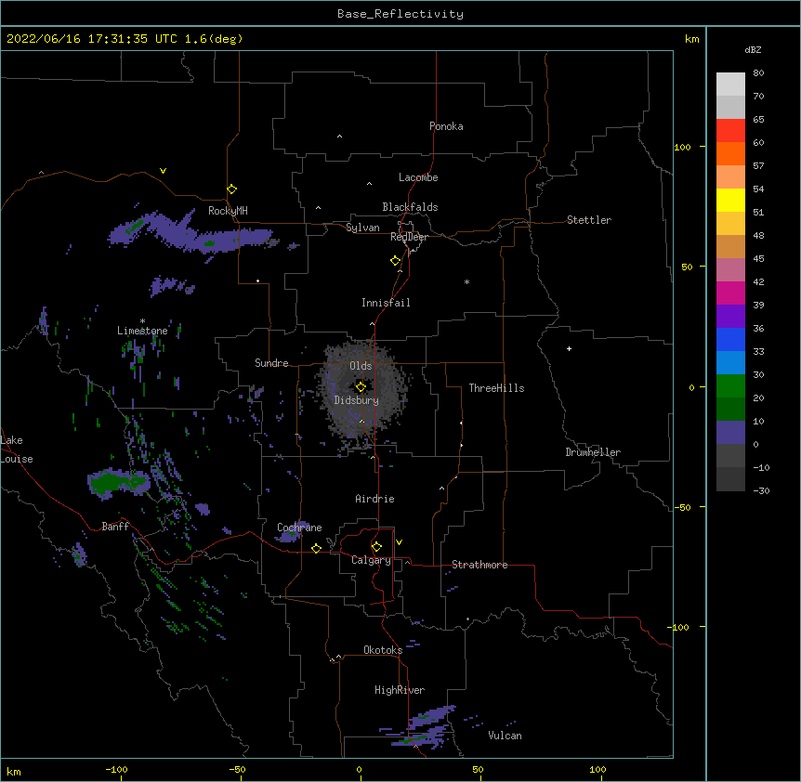Click the RockyMH map label

coord(228,211)
